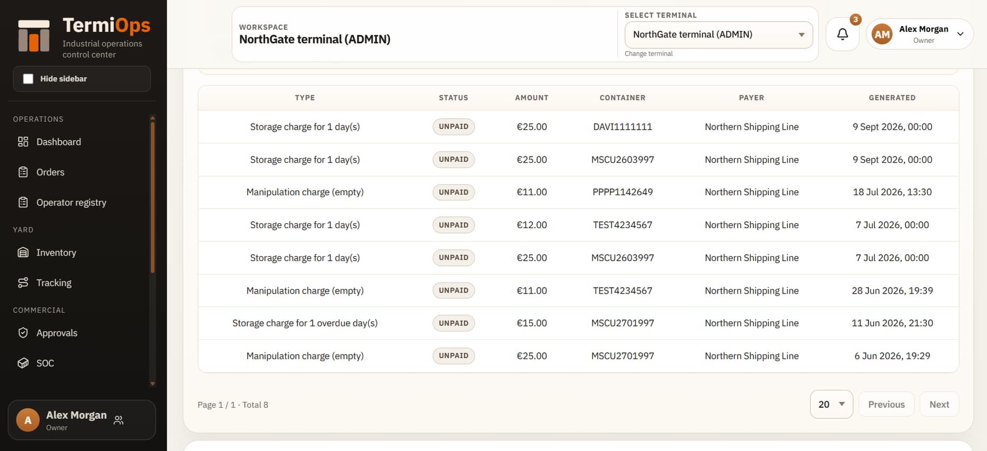Navigate to Inventory

click(56, 253)
